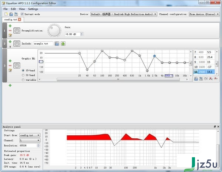This screenshot has height=172, width=222.
Task: Add a filter above Graphic EQ row
Action: click(x=10, y=61)
